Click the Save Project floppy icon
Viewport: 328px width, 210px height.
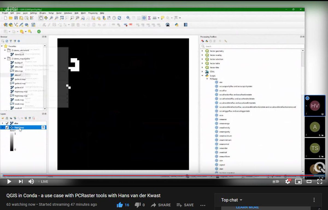point(16,18)
